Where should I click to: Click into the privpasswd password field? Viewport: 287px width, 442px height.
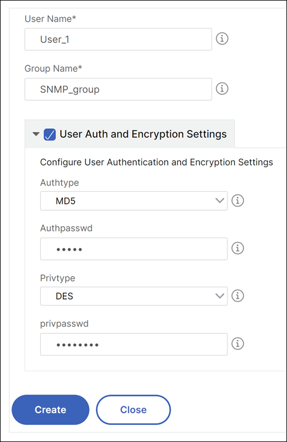coord(134,344)
